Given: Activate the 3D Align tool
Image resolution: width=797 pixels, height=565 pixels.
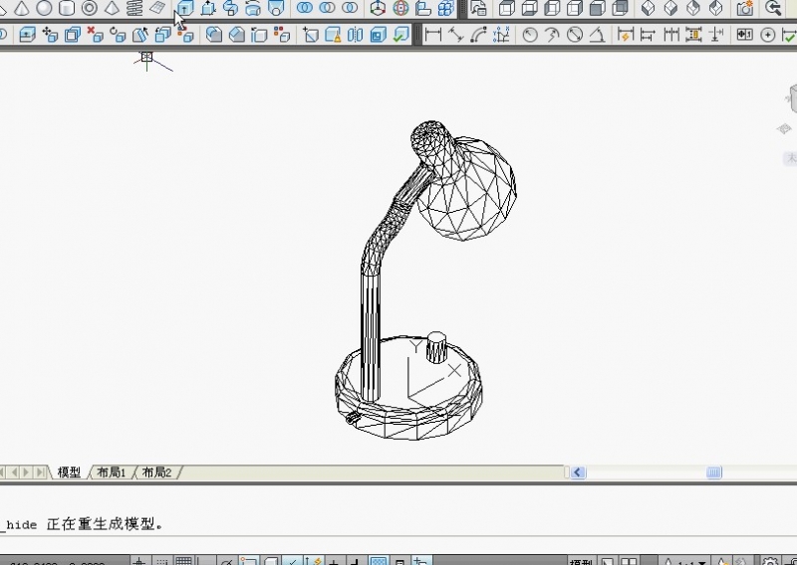Looking at the screenshot, I should (422, 8).
